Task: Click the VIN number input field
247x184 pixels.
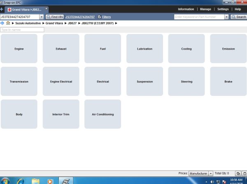Action: [20, 17]
